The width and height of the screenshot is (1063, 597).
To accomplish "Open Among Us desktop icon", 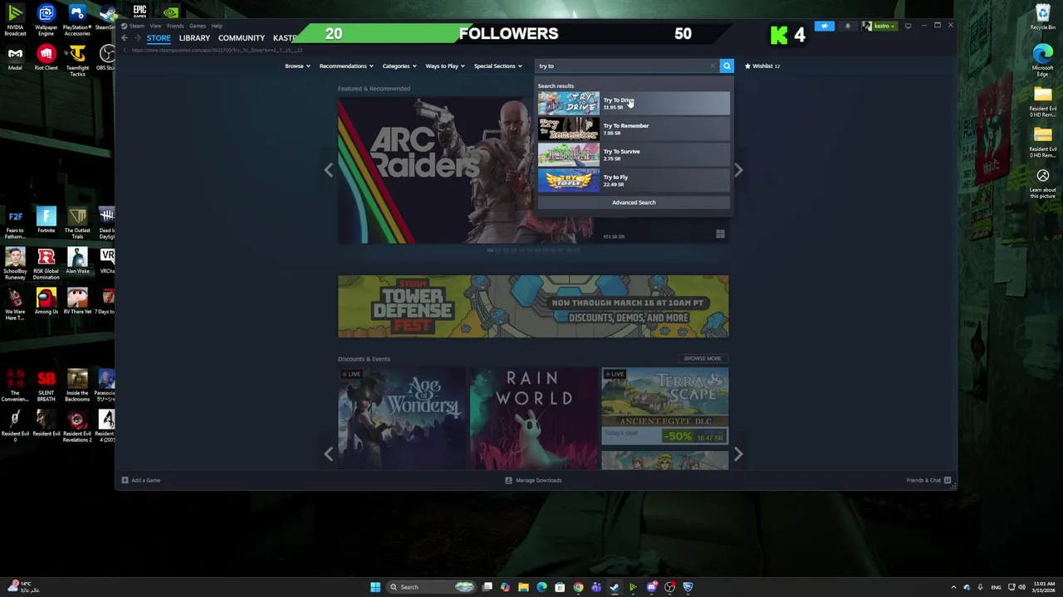I will 46,302.
